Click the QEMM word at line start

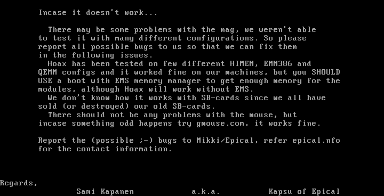point(47,72)
